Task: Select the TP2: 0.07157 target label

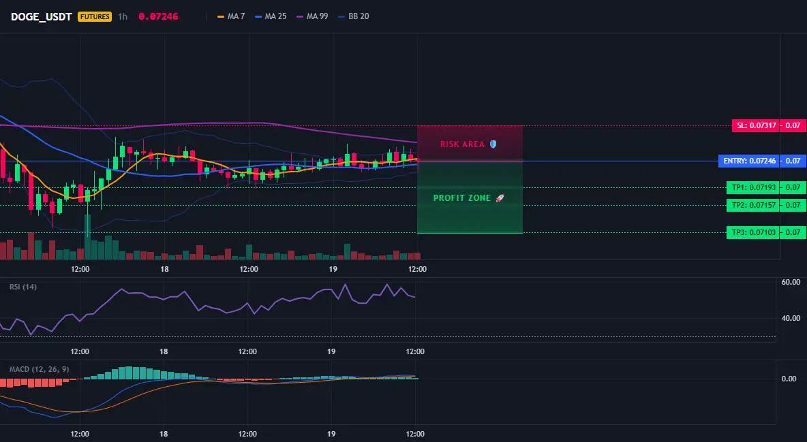Action: click(752, 205)
